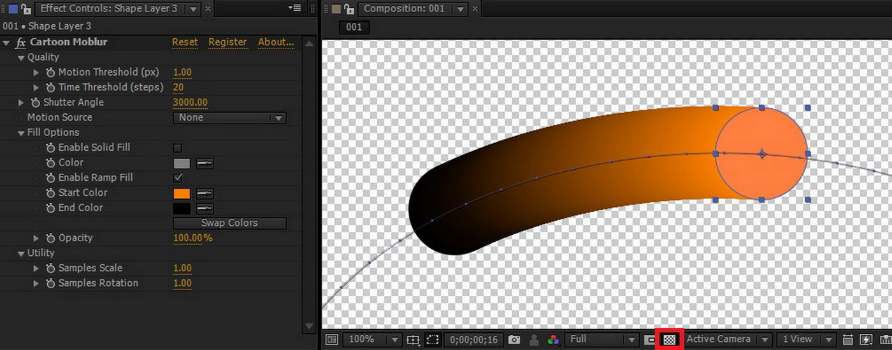892x350 pixels.
Task: Click the Shutter Angle value 3000.00
Action: 190,102
